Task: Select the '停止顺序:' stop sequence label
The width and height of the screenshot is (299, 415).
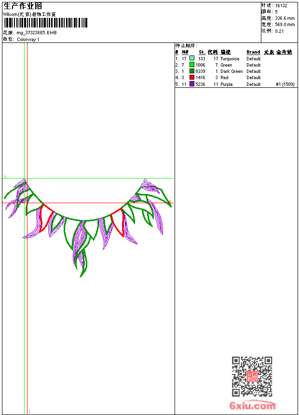Action: coord(186,46)
